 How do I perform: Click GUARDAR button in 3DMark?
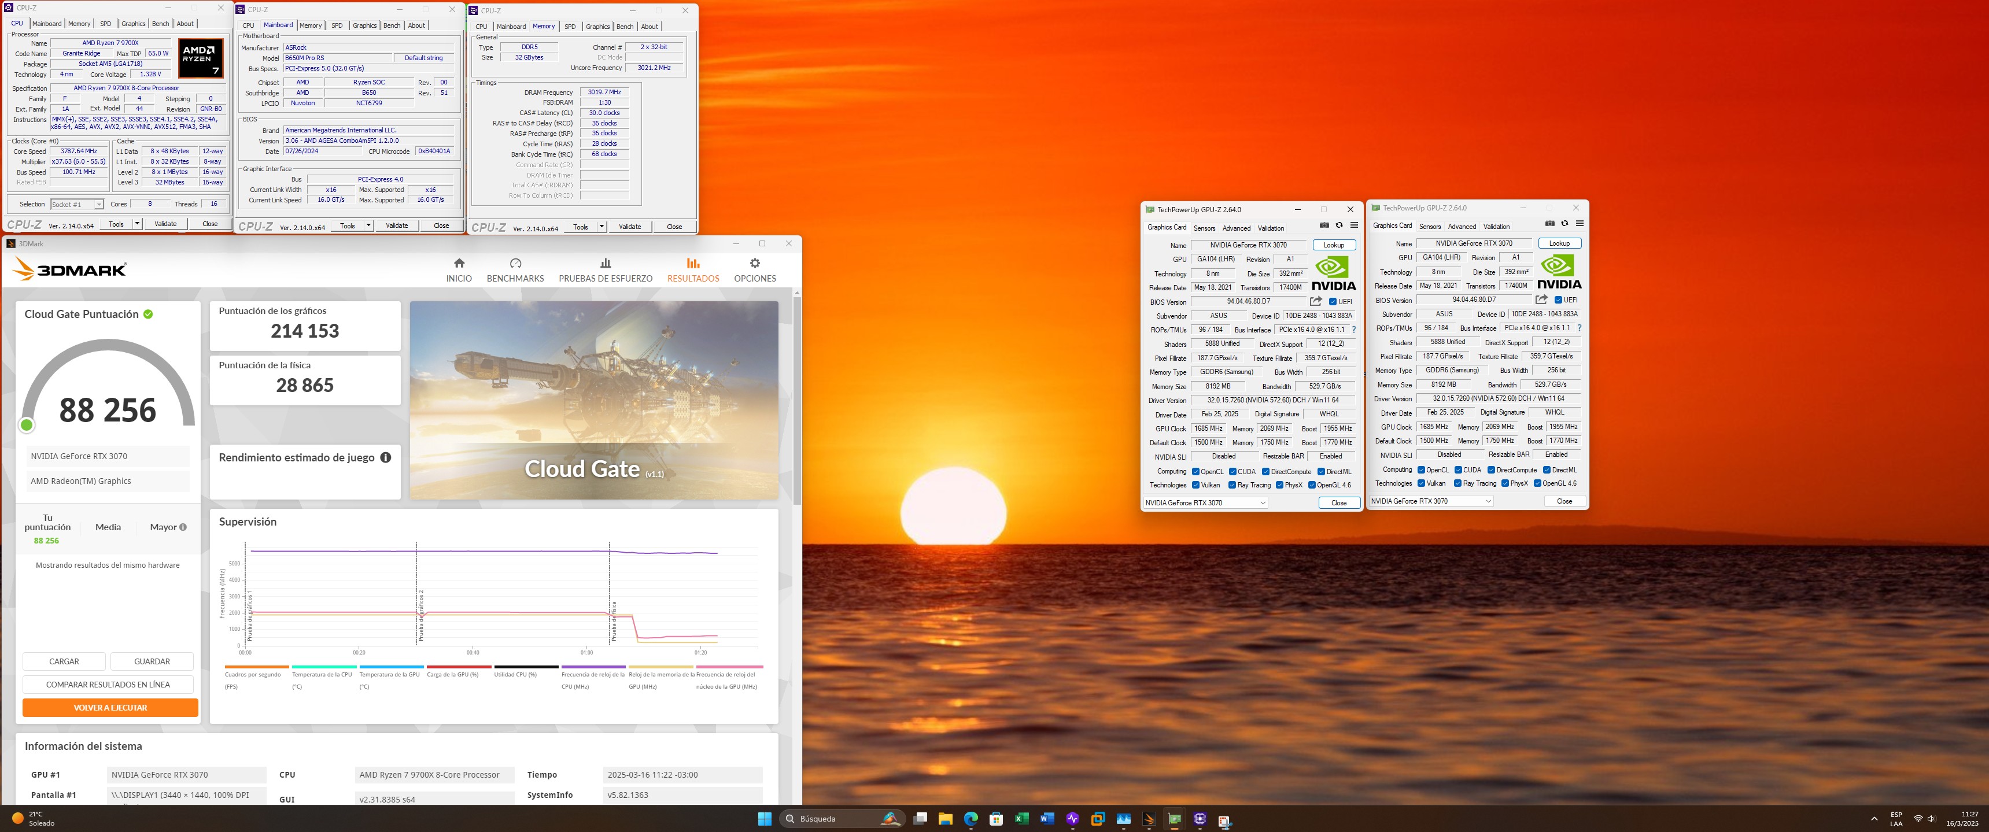pyautogui.click(x=152, y=661)
